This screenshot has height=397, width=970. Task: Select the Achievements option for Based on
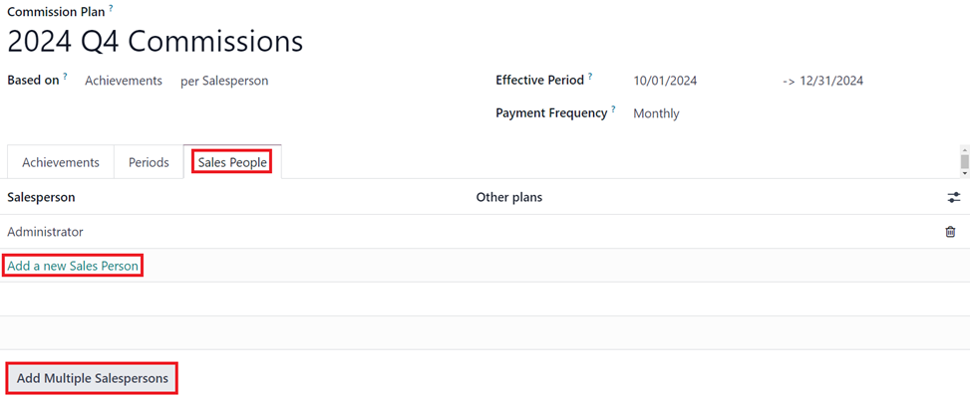tap(124, 81)
